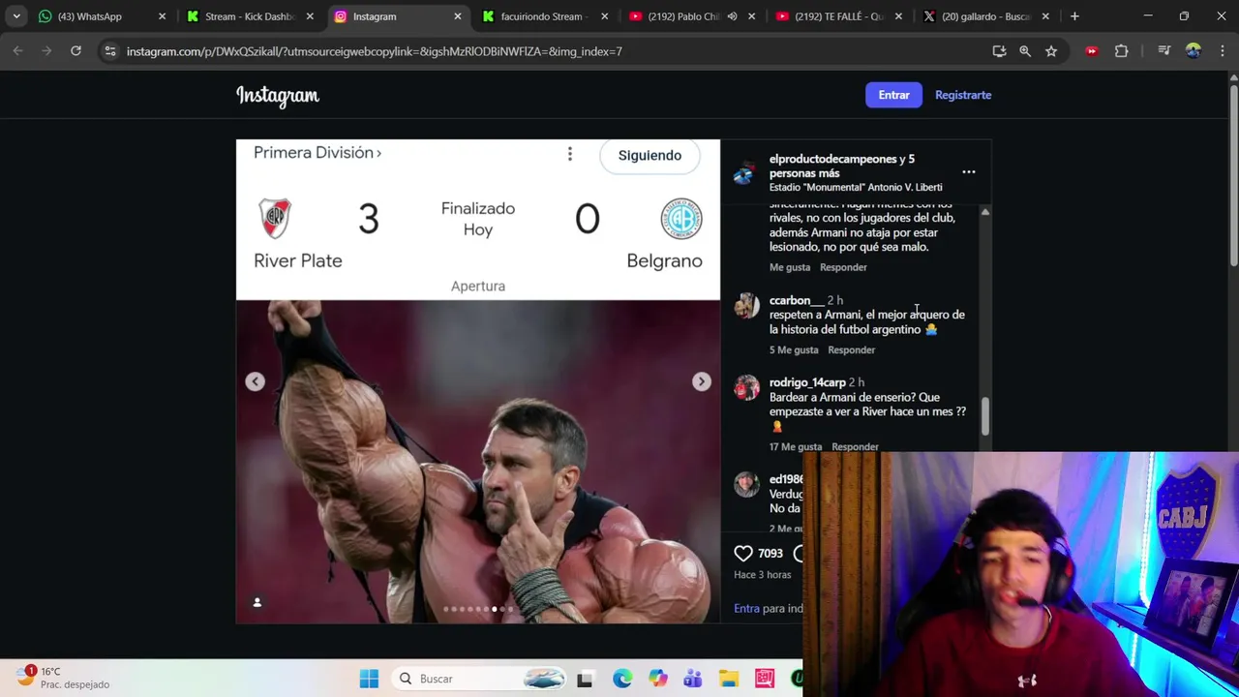Click 'Me gusta' under the Armani comment
This screenshot has height=697, width=1239.
pyautogui.click(x=790, y=267)
